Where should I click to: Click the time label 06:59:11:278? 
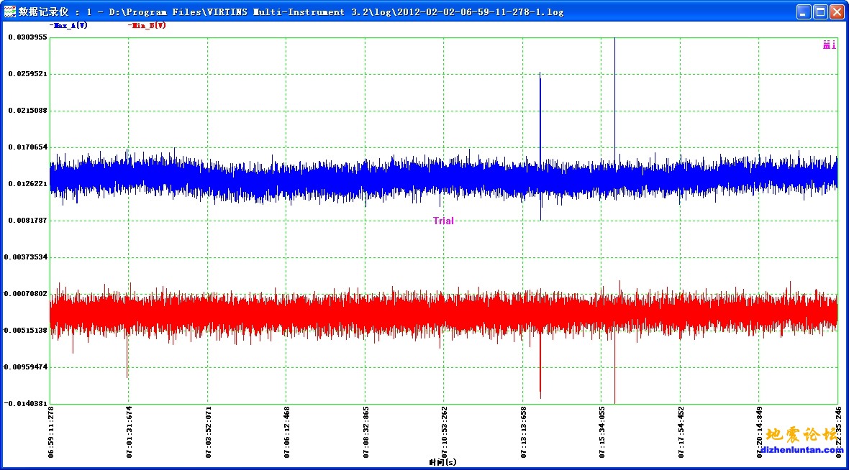51,432
